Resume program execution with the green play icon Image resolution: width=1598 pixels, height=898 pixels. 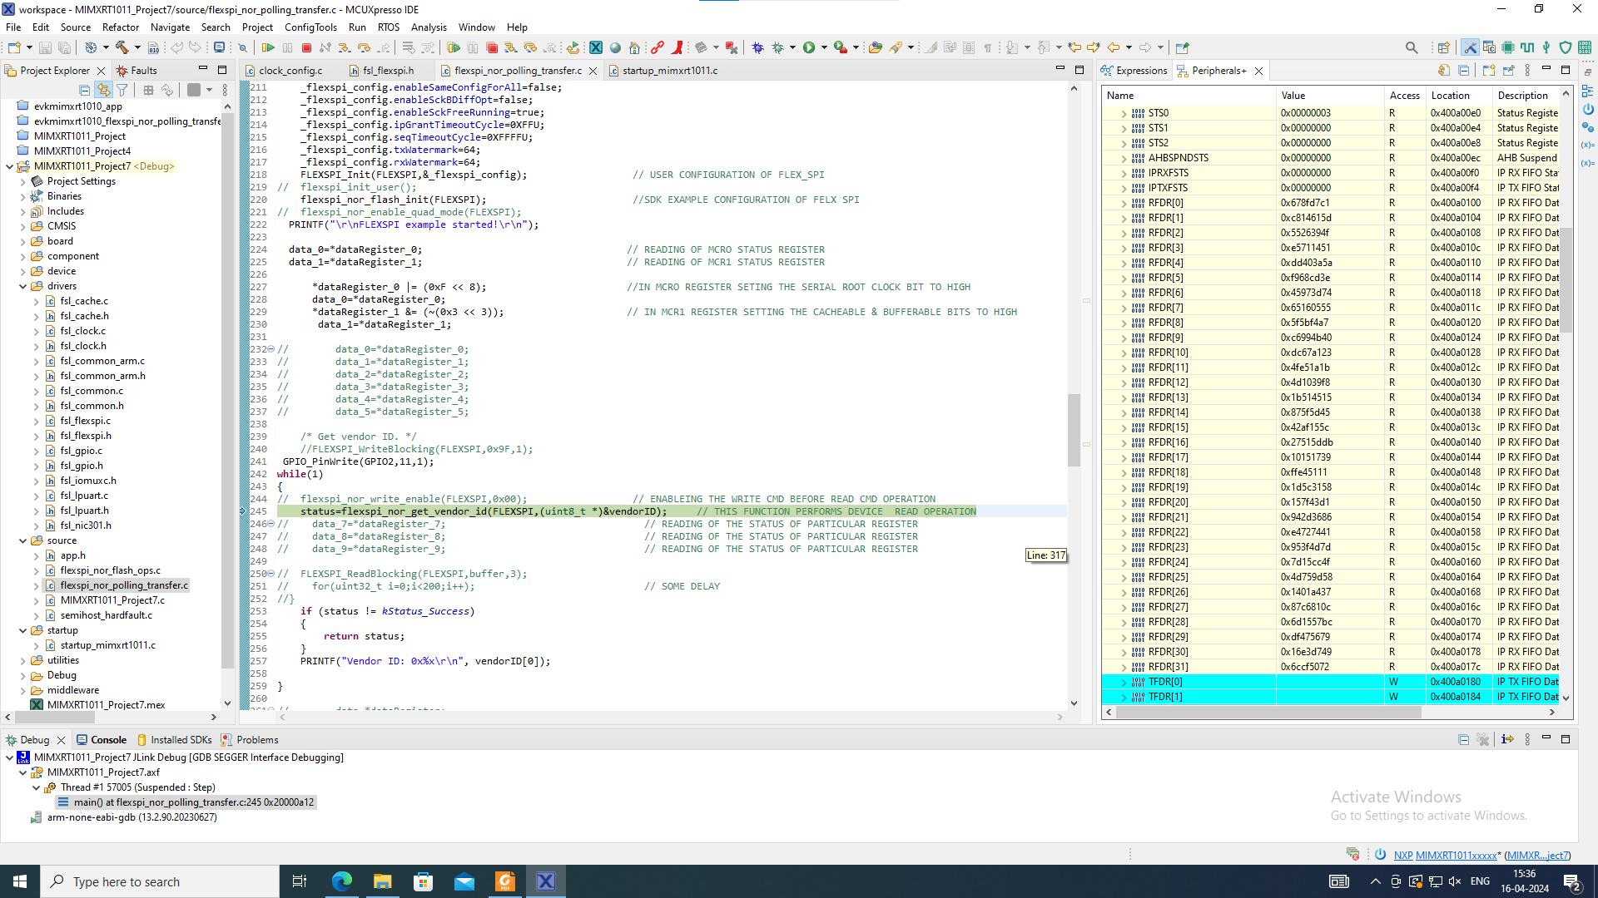click(x=268, y=47)
